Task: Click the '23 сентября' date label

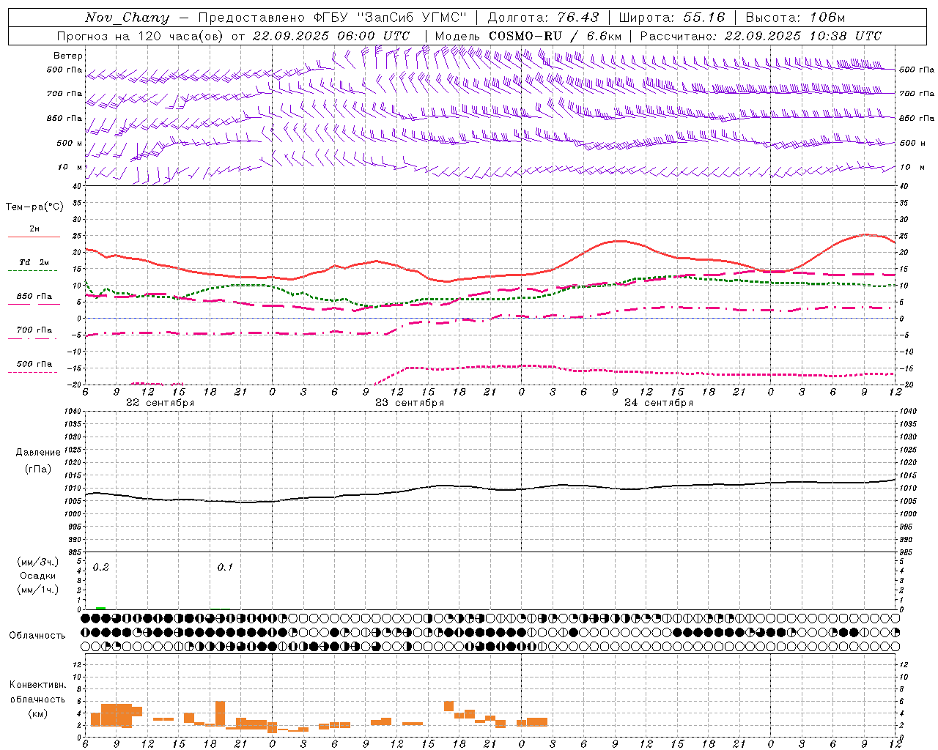Action: click(410, 403)
